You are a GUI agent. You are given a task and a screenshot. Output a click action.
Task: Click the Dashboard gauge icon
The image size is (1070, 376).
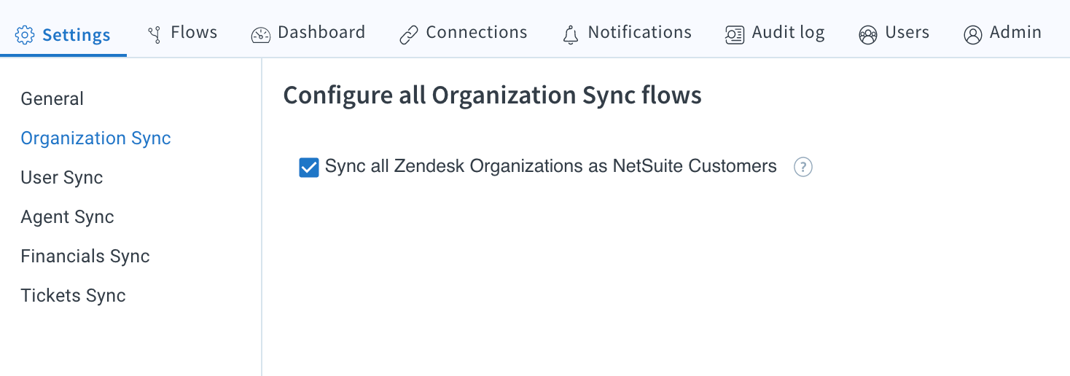tap(261, 34)
